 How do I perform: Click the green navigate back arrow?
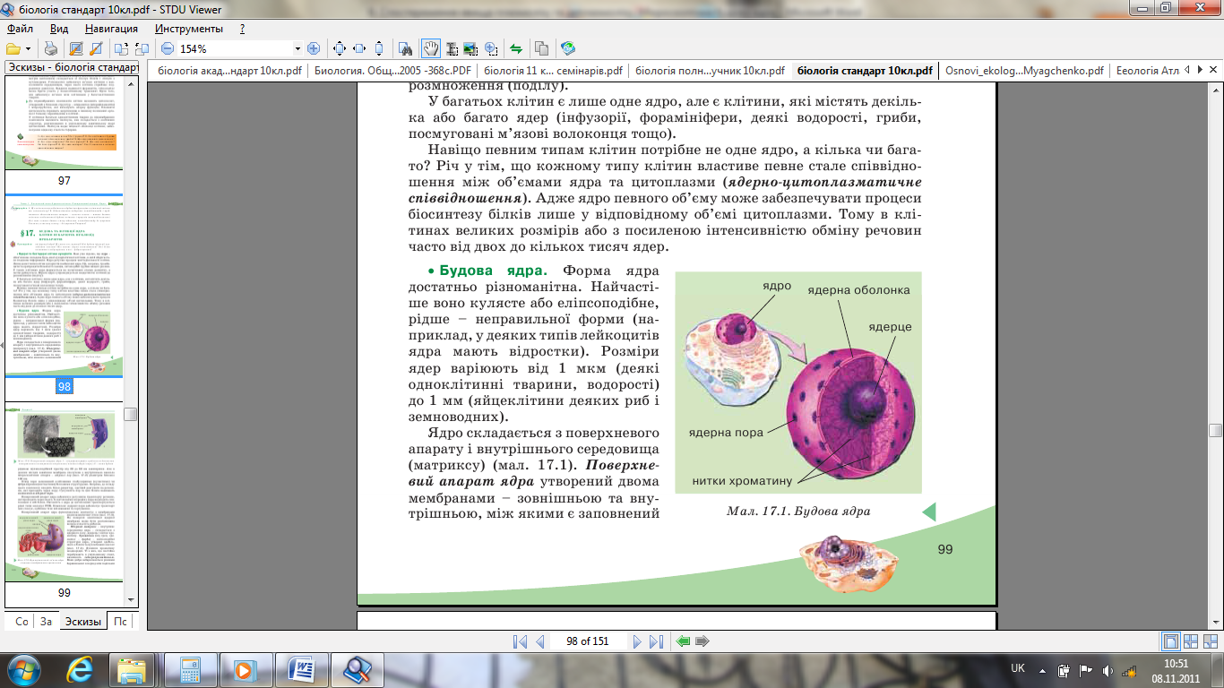point(684,641)
